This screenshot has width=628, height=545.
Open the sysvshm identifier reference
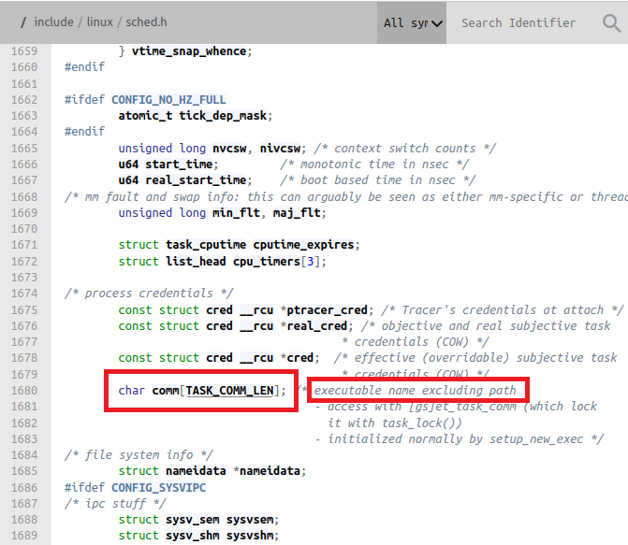point(250,536)
